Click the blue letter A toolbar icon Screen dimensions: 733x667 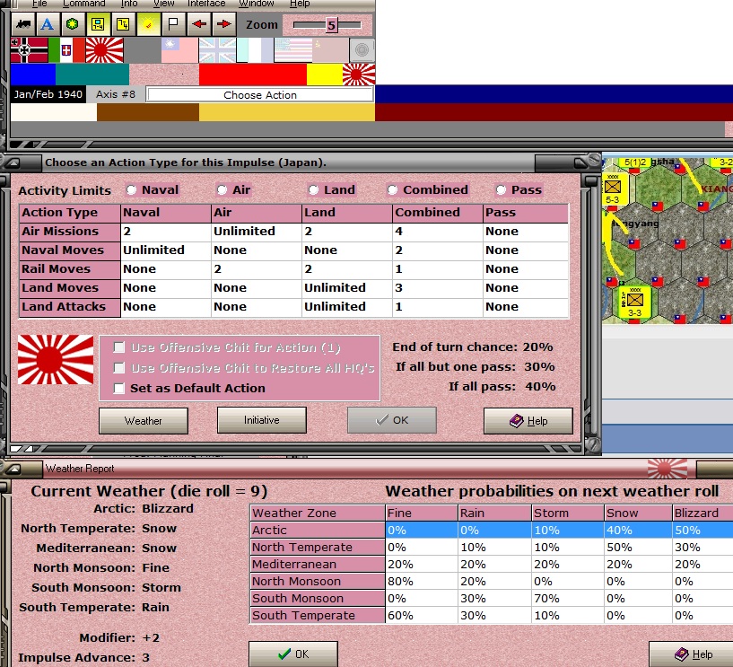(48, 24)
